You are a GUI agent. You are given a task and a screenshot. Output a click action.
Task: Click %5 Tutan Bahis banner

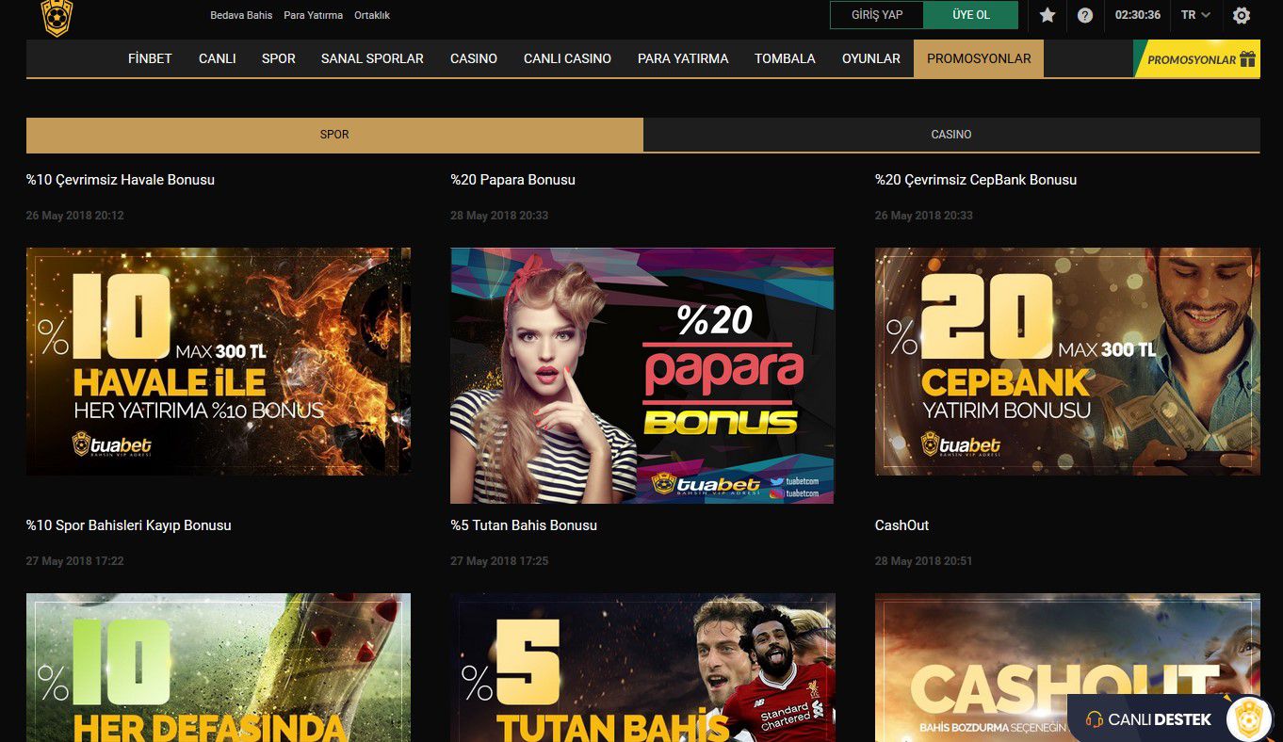coord(642,668)
